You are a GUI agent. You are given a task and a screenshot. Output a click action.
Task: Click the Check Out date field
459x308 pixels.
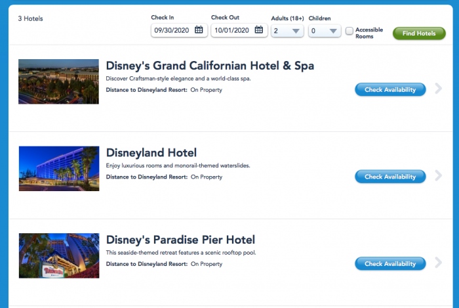coord(232,30)
